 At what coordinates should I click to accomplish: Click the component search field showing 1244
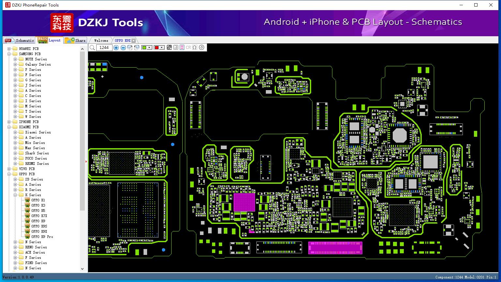[x=104, y=48]
